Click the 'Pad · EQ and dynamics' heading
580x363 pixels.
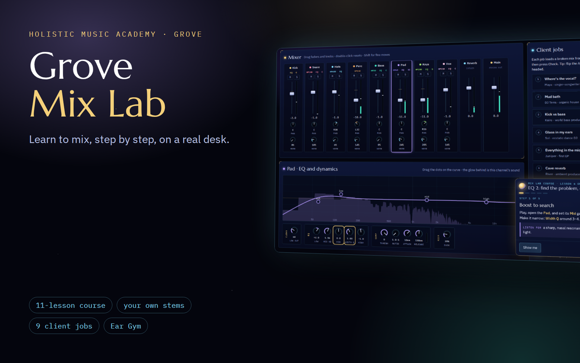tap(312, 169)
